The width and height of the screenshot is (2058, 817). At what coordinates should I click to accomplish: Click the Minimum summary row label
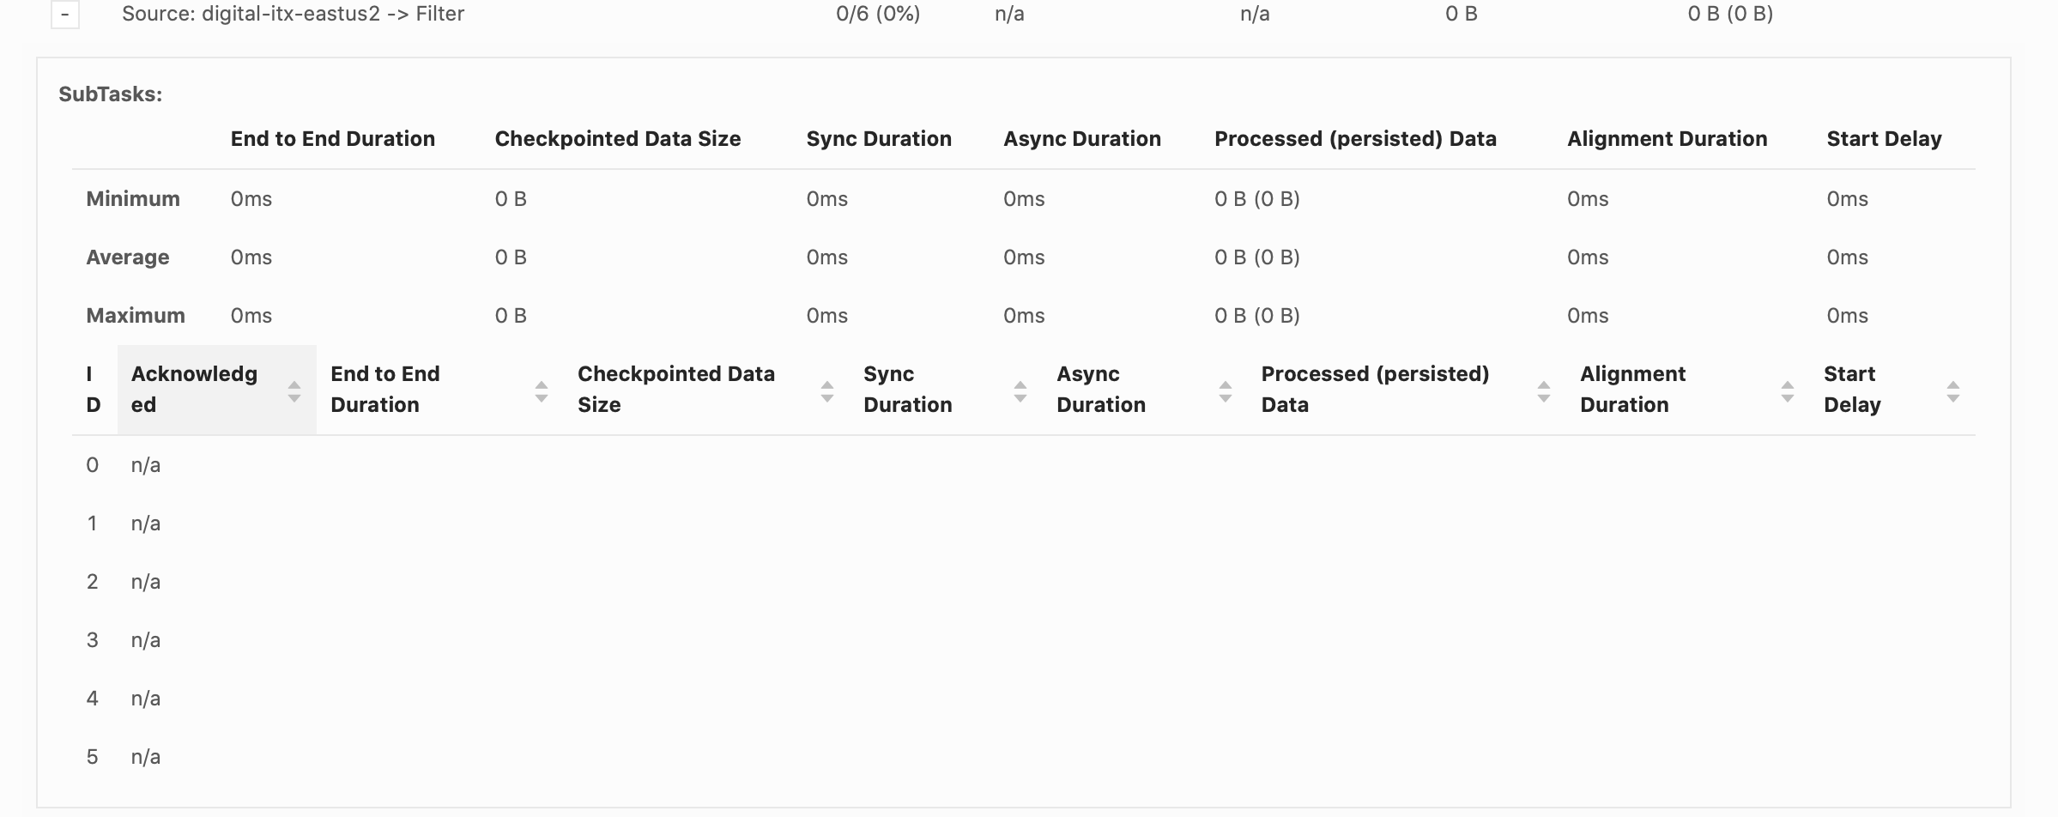point(133,199)
